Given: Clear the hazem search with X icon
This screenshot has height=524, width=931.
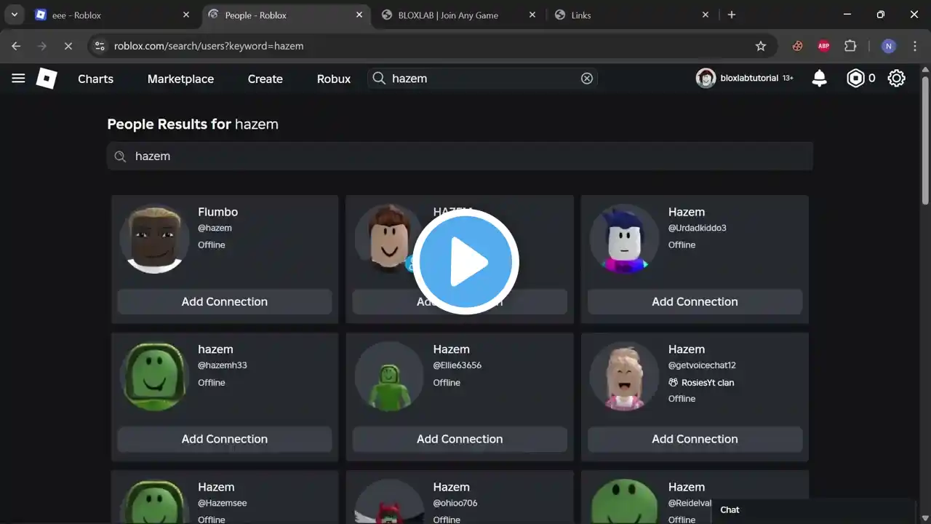Looking at the screenshot, I should click(587, 79).
